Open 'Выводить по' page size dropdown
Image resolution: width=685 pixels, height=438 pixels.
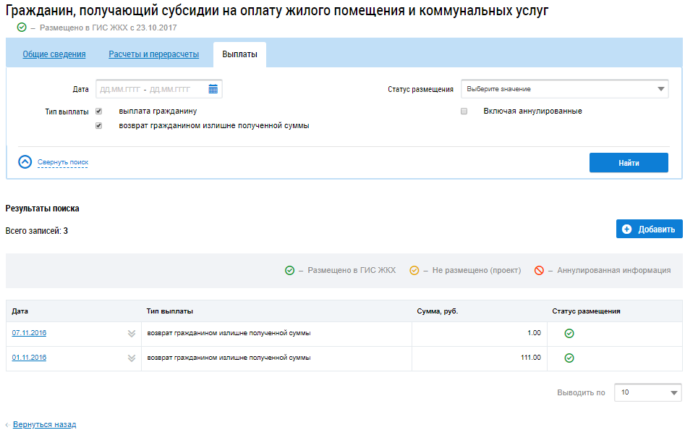pos(647,392)
